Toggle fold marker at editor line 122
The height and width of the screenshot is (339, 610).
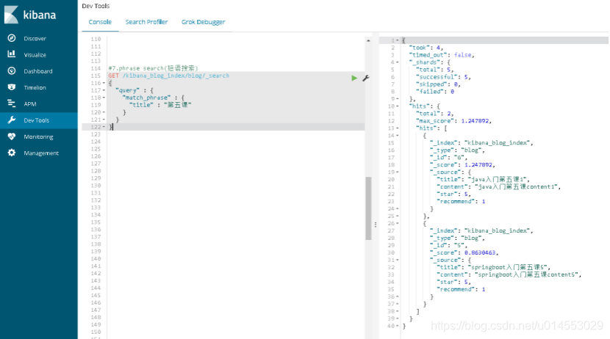click(104, 127)
